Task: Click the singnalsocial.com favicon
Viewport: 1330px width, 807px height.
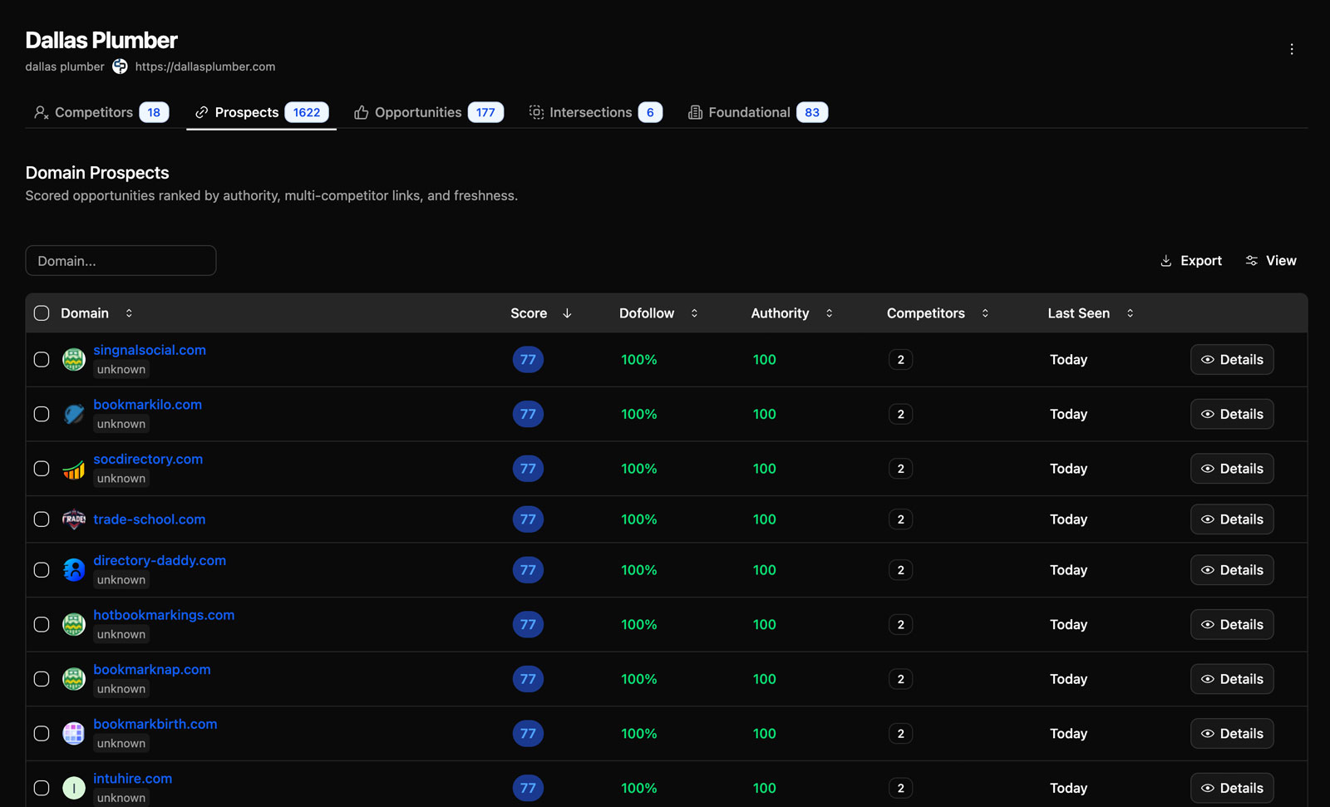Action: click(74, 360)
